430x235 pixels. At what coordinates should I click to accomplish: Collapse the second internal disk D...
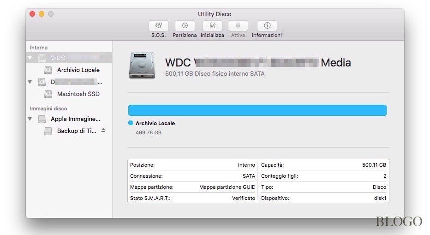pyautogui.click(x=30, y=82)
